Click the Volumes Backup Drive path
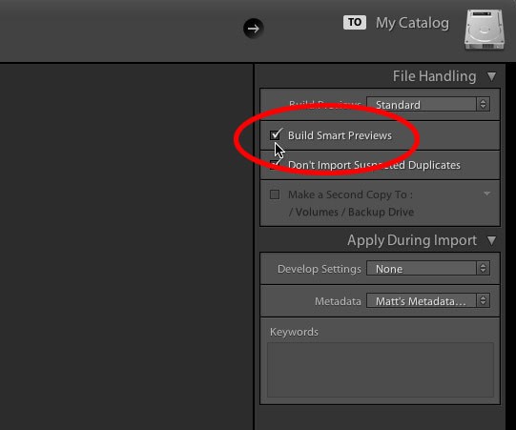The width and height of the screenshot is (516, 430). point(351,212)
